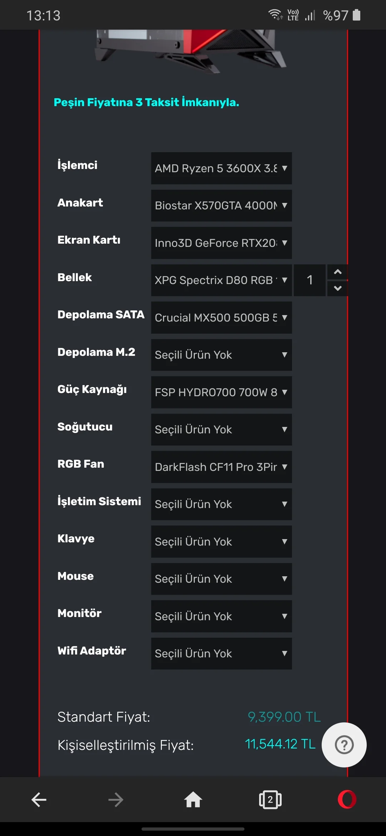
Task: Open the RGB Fan dropdown
Action: pyautogui.click(x=221, y=467)
